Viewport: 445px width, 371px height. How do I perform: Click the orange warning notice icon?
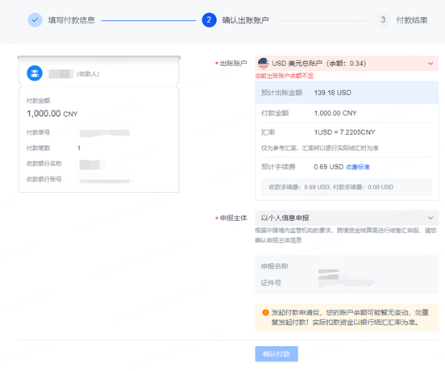(x=265, y=312)
